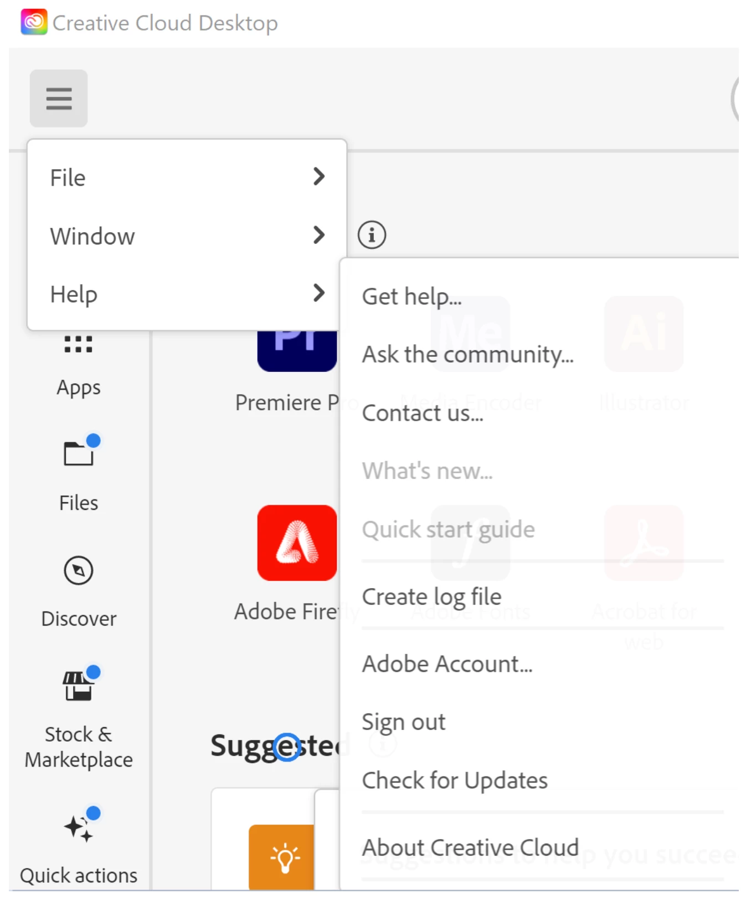The height and width of the screenshot is (899, 741).
Task: Open the Discover compass icon
Action: coord(78,570)
